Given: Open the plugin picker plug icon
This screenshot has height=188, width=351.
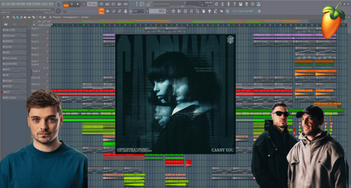Looking at the screenshot, I should (210, 11).
